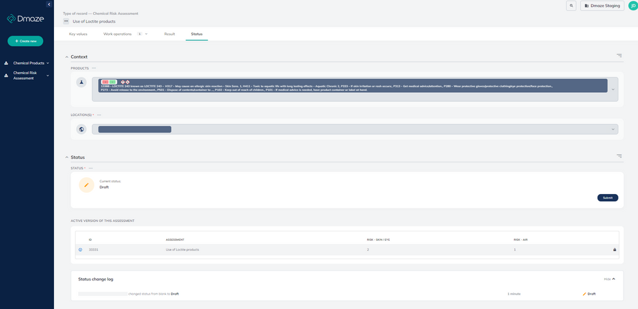Click the selected location chip
This screenshot has height=309, width=638.
click(x=135, y=129)
